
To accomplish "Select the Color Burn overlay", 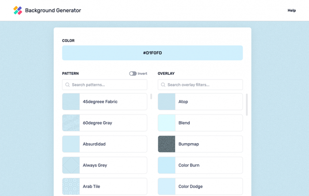I will click(x=200, y=165).
